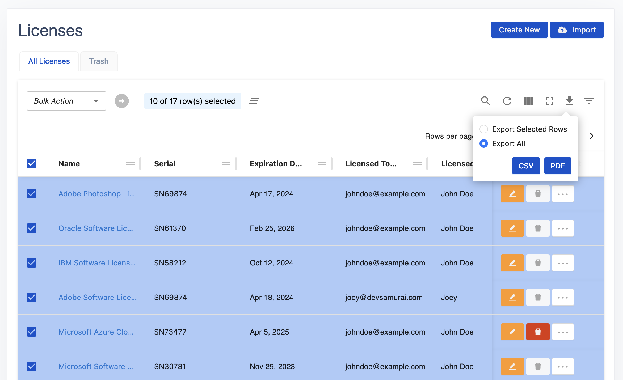Screen dimensions: 623x381
Task: Open the filter list icon
Action: [x=589, y=101]
